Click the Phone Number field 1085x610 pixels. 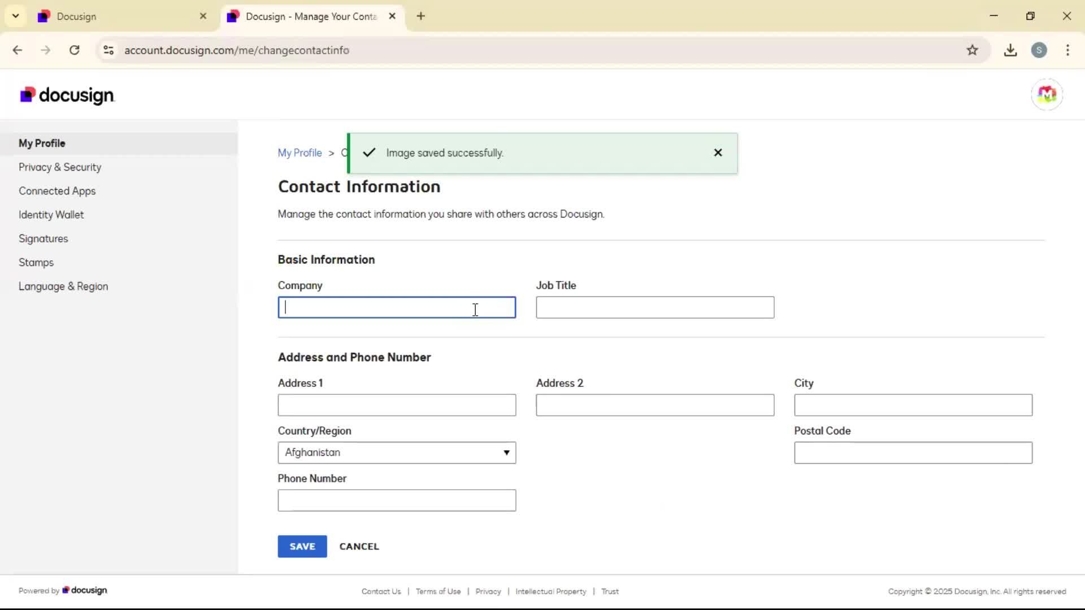tap(397, 500)
